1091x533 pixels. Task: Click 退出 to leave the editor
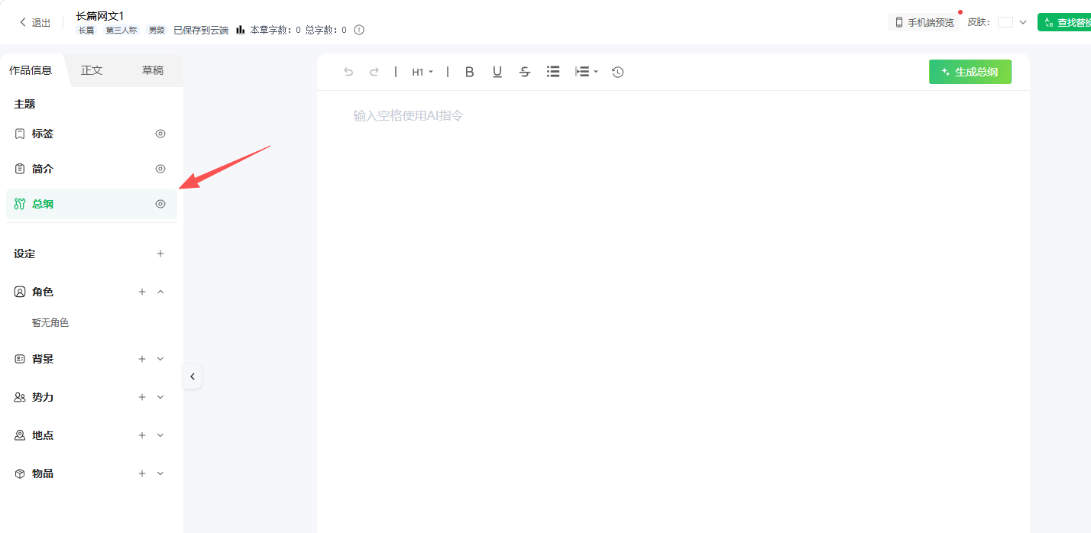pos(35,23)
